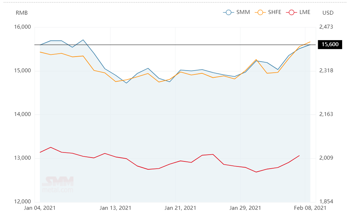350x213 pixels.
Task: Hide the SHFE series via its legend text
Action: click(x=275, y=13)
